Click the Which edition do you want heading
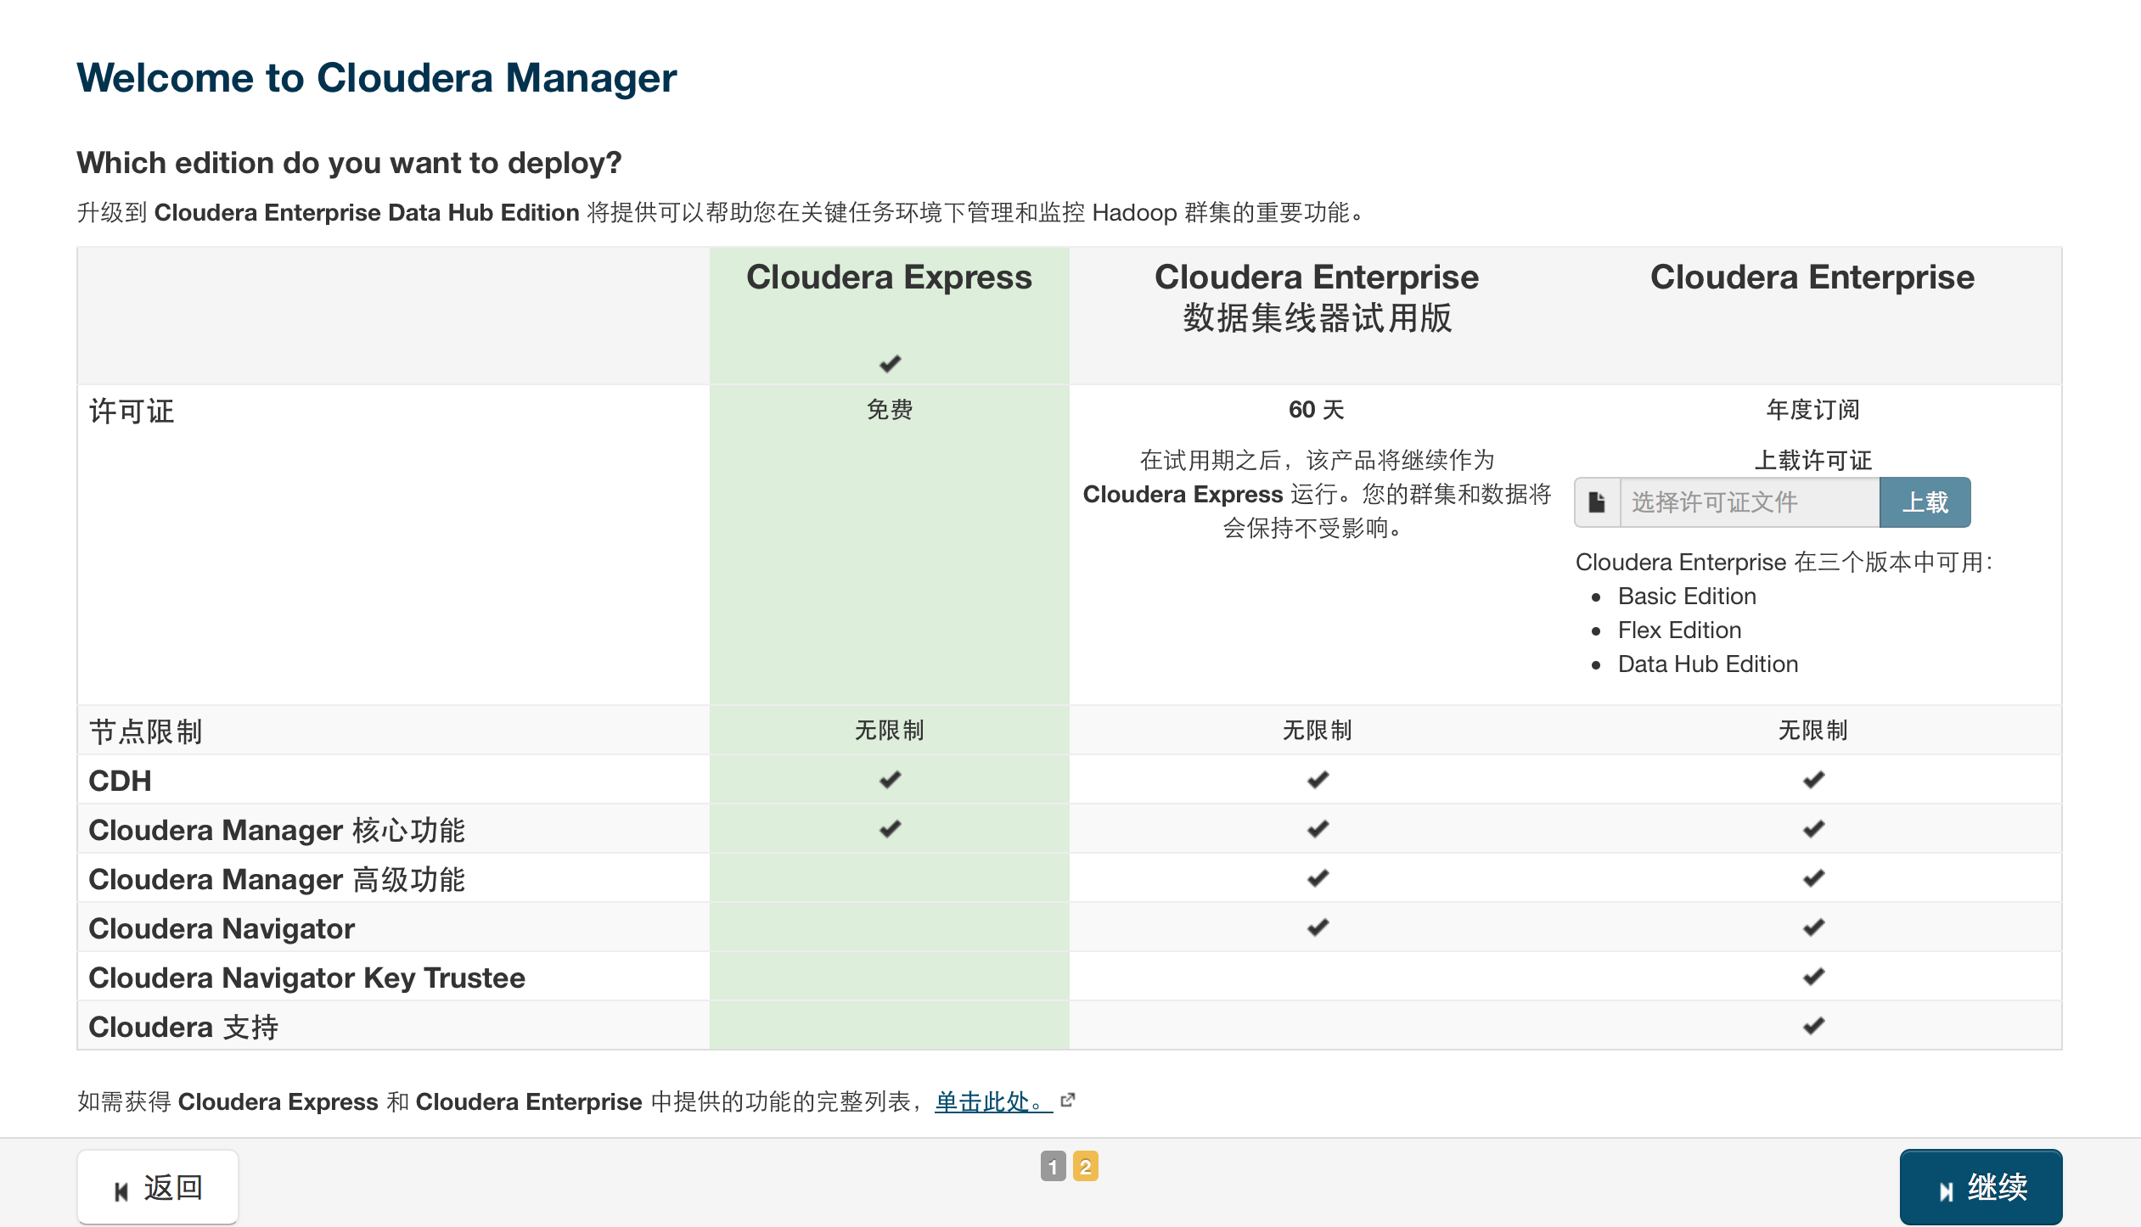2141x1227 pixels. point(349,163)
